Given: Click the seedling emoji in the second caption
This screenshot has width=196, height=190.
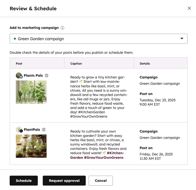Looking at the screenshot, I should coord(104,153).
